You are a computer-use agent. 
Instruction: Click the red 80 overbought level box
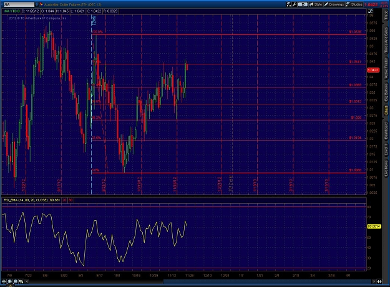pyautogui.click(x=71, y=200)
